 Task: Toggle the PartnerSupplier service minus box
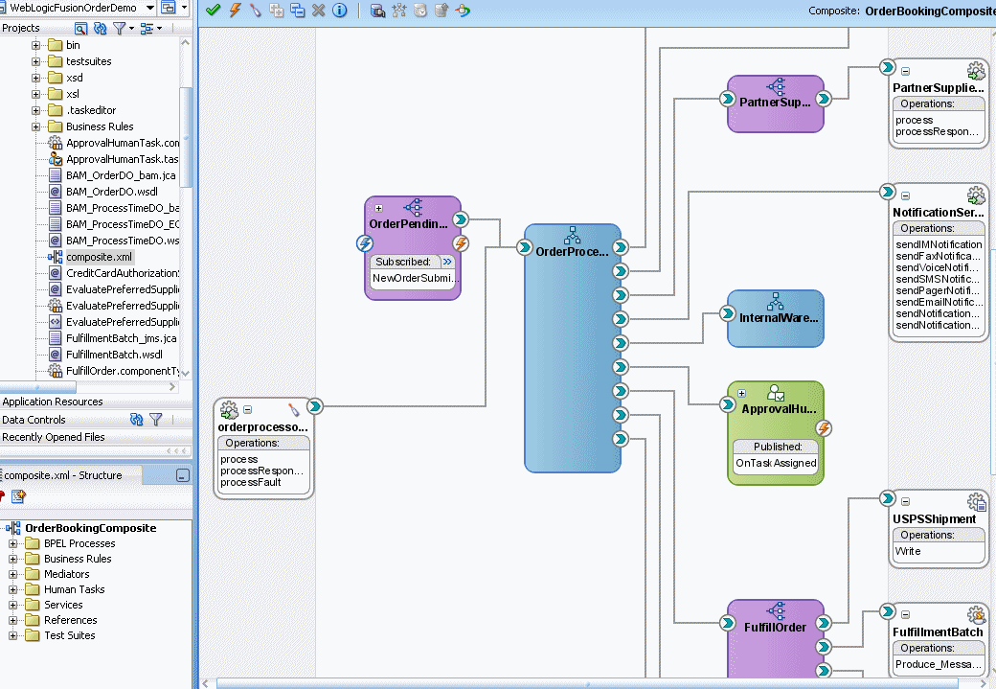coord(906,72)
